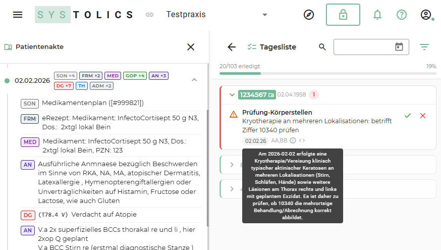
Task: Click the compass navigation icon
Action: coord(309,15)
